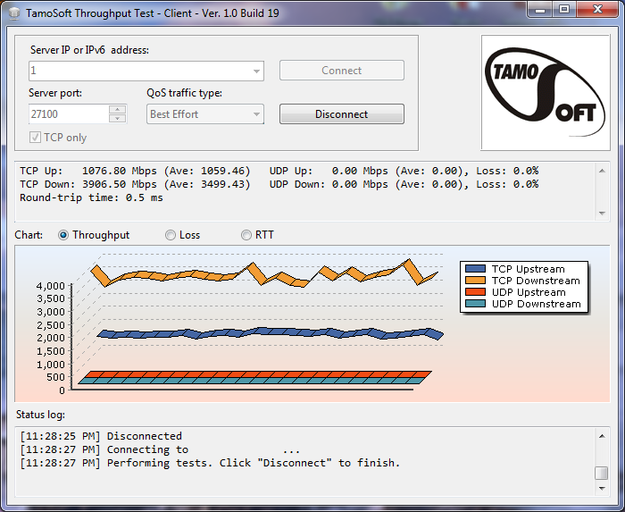Click the Disconnect button
The width and height of the screenshot is (625, 512).
click(342, 114)
